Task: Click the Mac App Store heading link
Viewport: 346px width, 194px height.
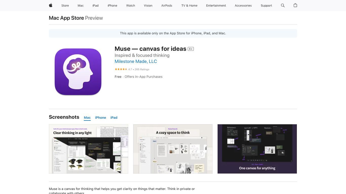Action: 66,18
